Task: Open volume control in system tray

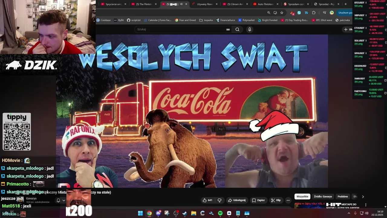Action: pos(366,213)
